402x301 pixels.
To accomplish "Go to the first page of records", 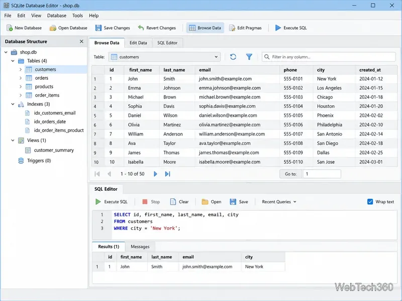I will pyautogui.click(x=97, y=174).
